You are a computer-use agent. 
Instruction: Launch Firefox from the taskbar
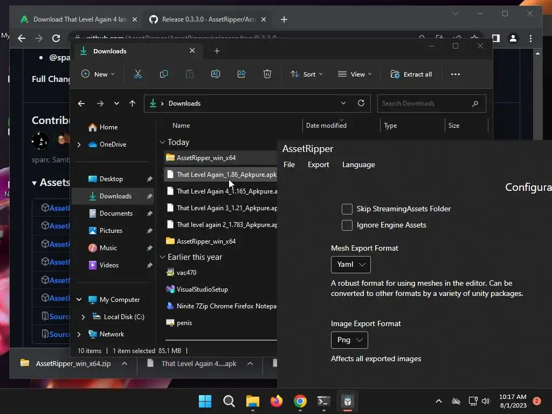point(277,401)
